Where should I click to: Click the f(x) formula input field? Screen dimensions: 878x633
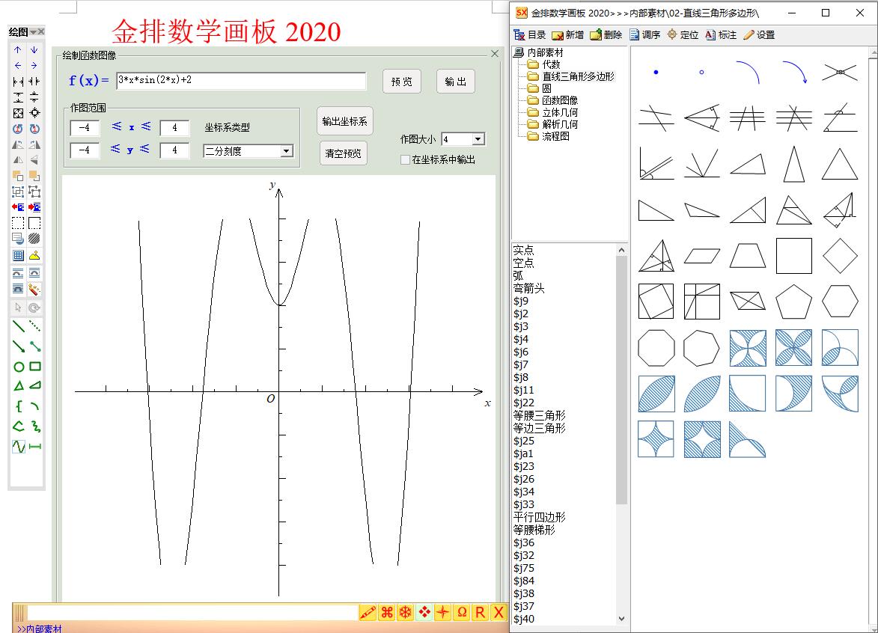click(241, 81)
